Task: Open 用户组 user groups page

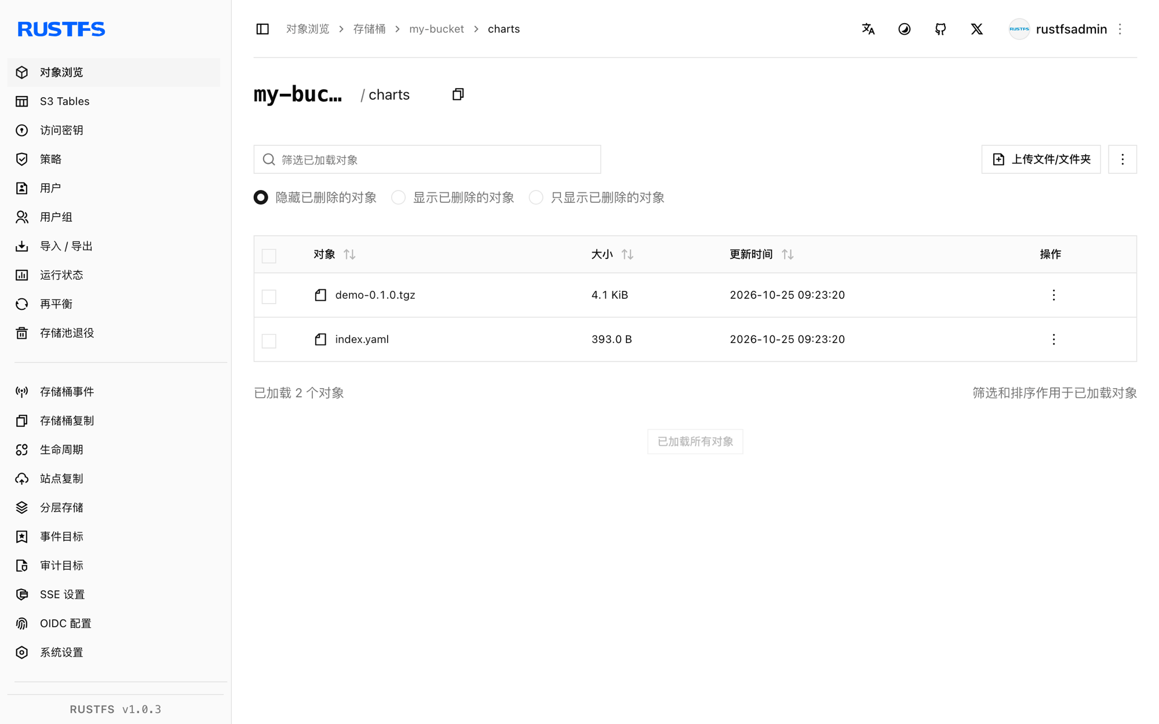Action: pyautogui.click(x=114, y=217)
